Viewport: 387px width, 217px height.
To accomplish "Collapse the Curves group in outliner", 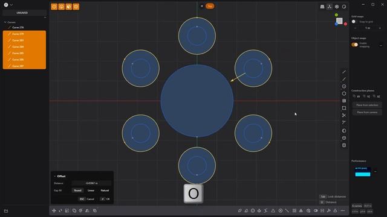I will click(x=5, y=22).
